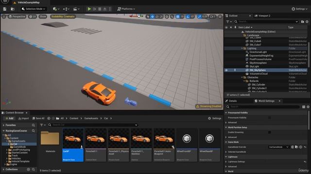Activate the select mode cursor tool in viewport
311x174 pixels.
pos(148,17)
